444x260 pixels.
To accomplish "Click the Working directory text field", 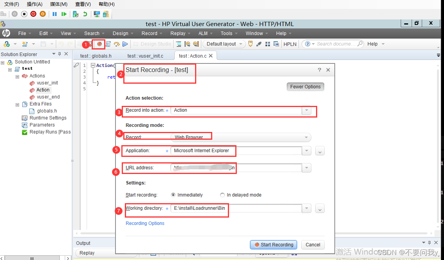I will (x=236, y=209).
